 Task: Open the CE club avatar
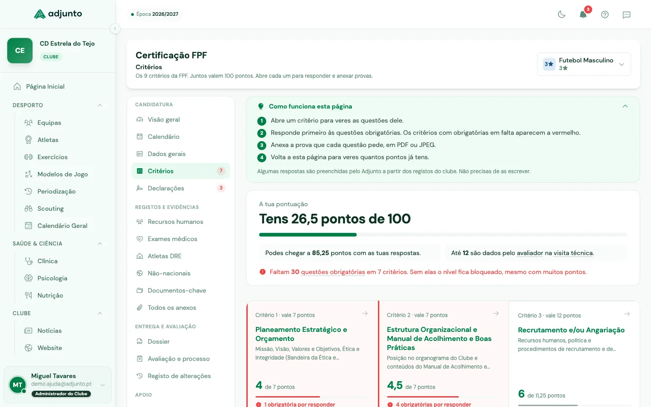pos(20,51)
